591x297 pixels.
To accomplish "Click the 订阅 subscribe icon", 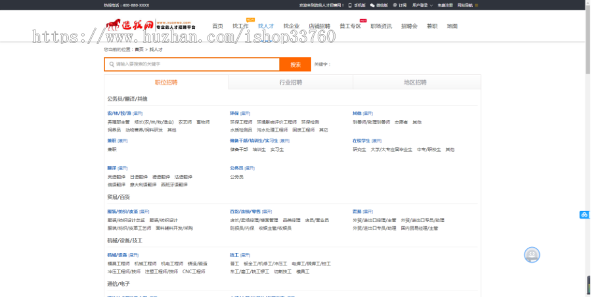I will [x=395, y=5].
